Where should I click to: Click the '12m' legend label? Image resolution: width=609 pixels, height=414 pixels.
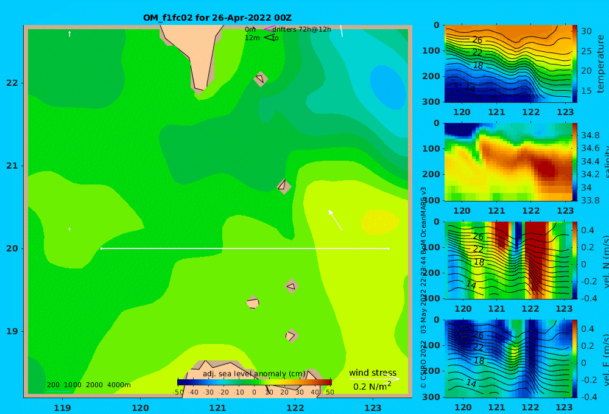(x=252, y=38)
